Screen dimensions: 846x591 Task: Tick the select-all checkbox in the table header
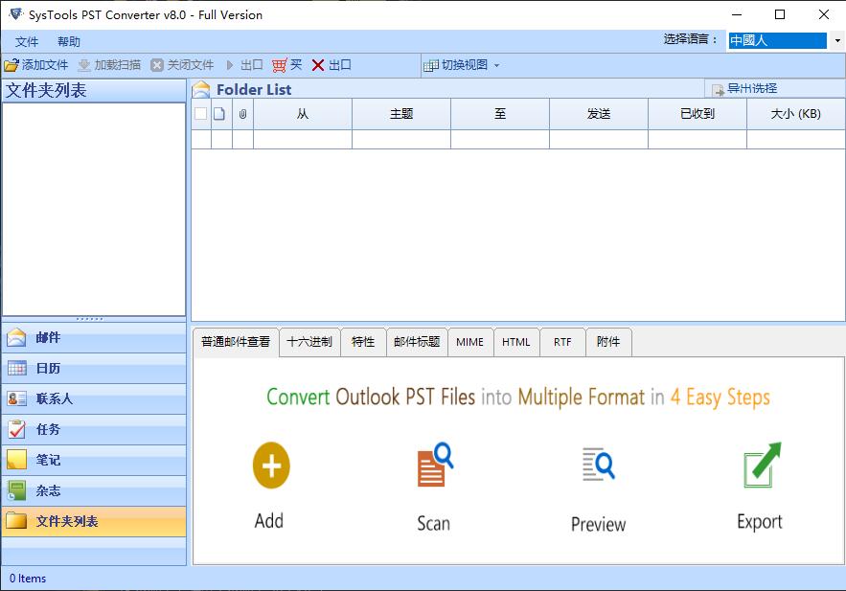pos(200,114)
